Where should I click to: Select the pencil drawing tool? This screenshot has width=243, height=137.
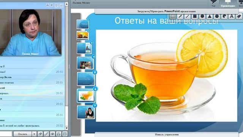click(180, 16)
